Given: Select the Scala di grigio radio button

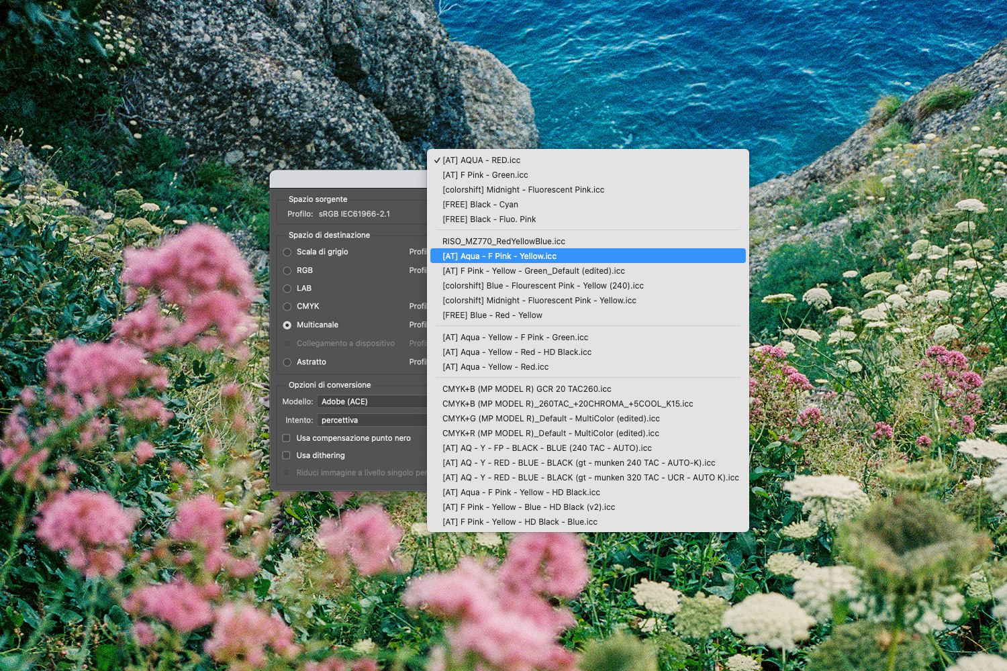Looking at the screenshot, I should click(x=287, y=252).
